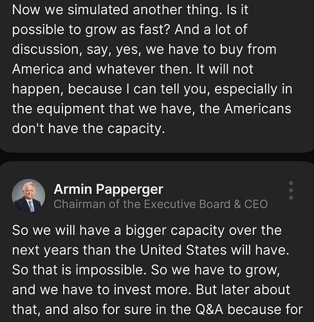
Task: Click the text 'So that is impossible.'
Action: click(x=79, y=270)
